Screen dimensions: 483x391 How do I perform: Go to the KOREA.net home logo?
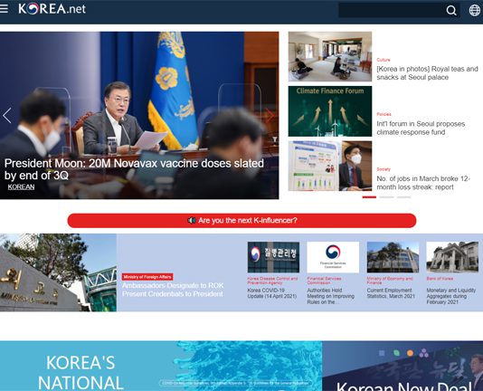point(52,9)
